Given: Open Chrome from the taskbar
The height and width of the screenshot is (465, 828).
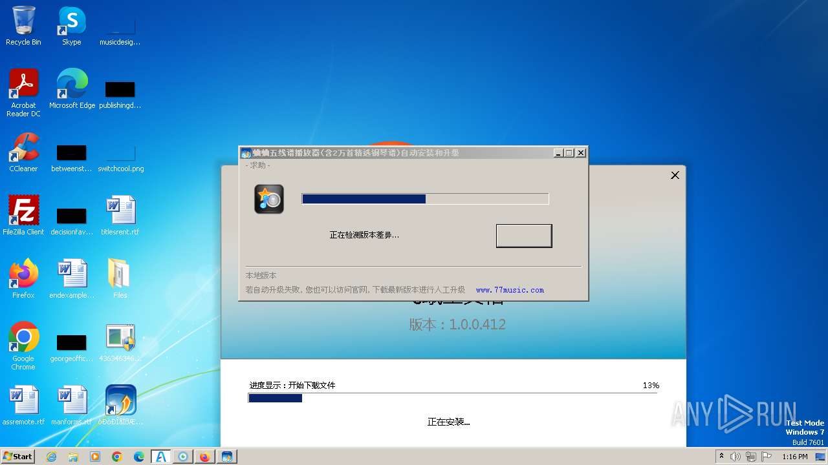Looking at the screenshot, I should 117,457.
